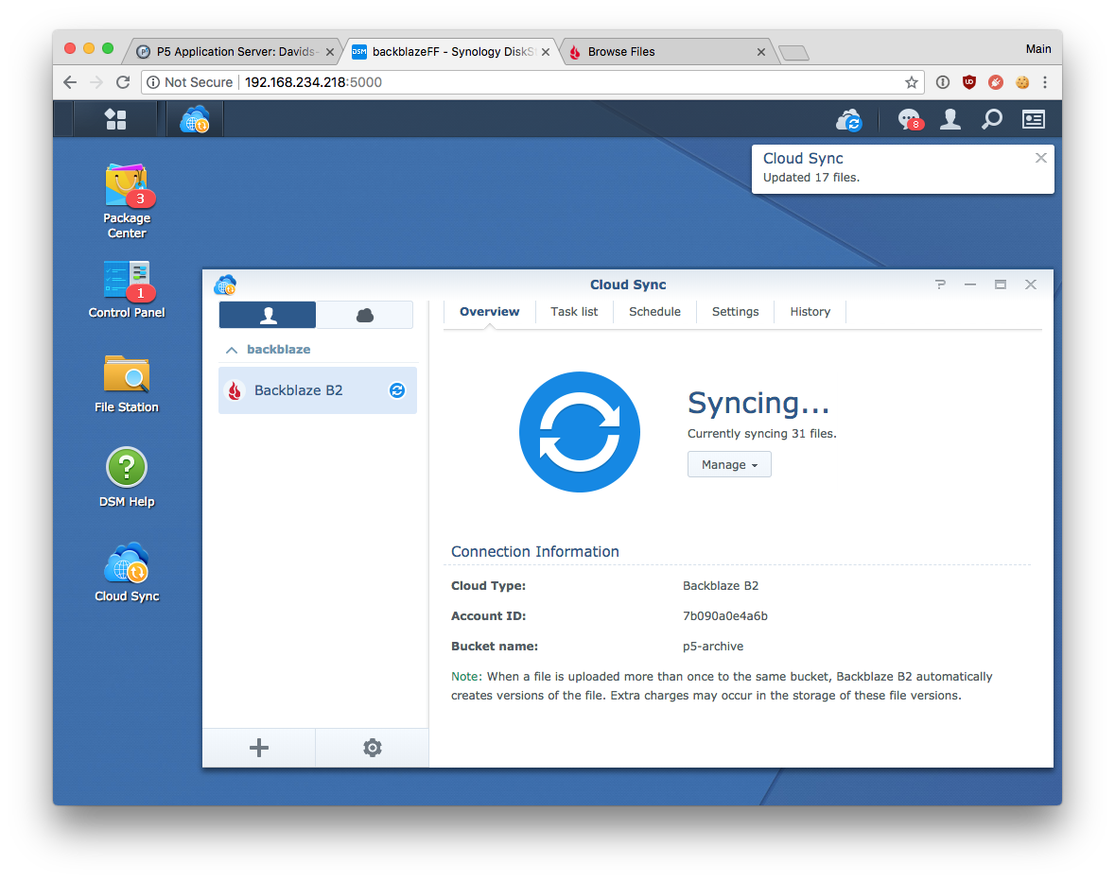1115x881 pixels.
Task: Open the cookie extension icon
Action: click(x=1021, y=82)
